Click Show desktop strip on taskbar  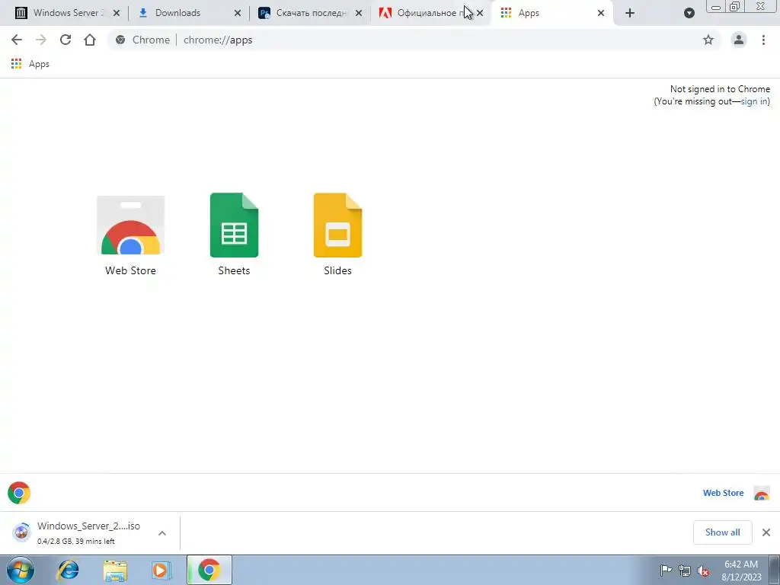click(x=775, y=570)
